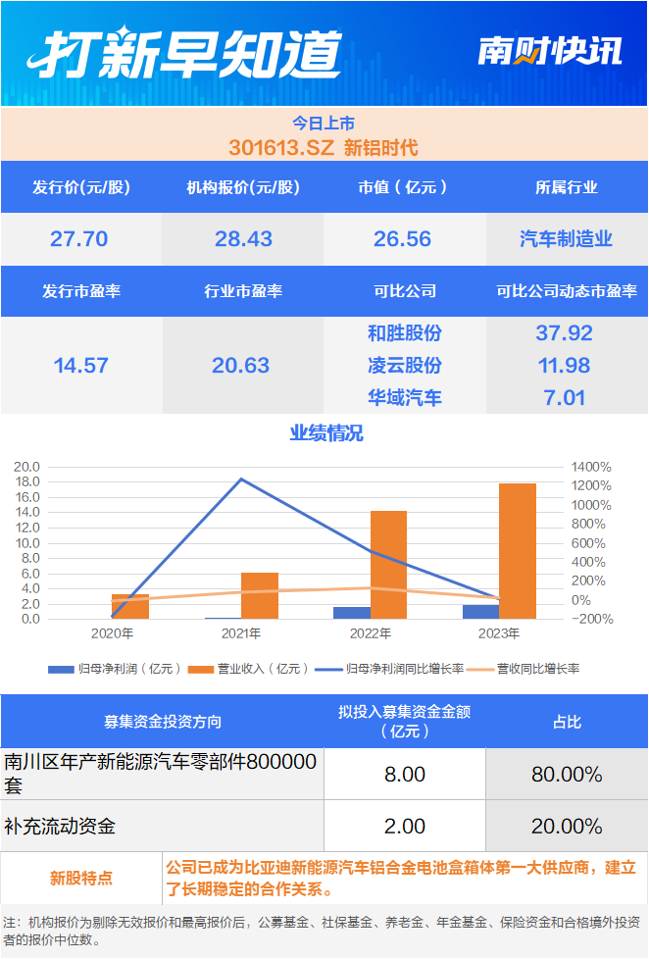Select the issue P/E value 14.57

80,365
